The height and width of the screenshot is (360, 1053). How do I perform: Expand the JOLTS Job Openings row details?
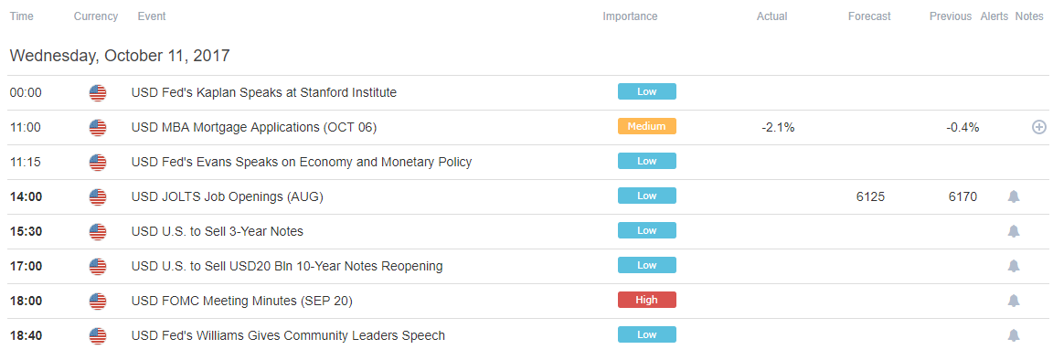[x=526, y=196]
